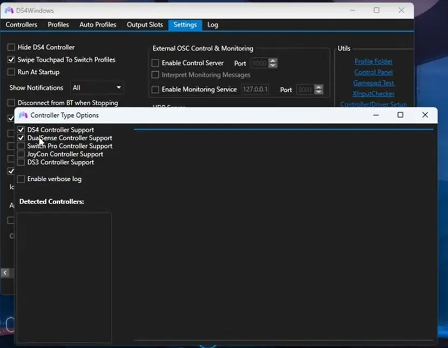The height and width of the screenshot is (348, 448).
Task: Close the Controller Type Options dialog
Action: pyautogui.click(x=425, y=115)
